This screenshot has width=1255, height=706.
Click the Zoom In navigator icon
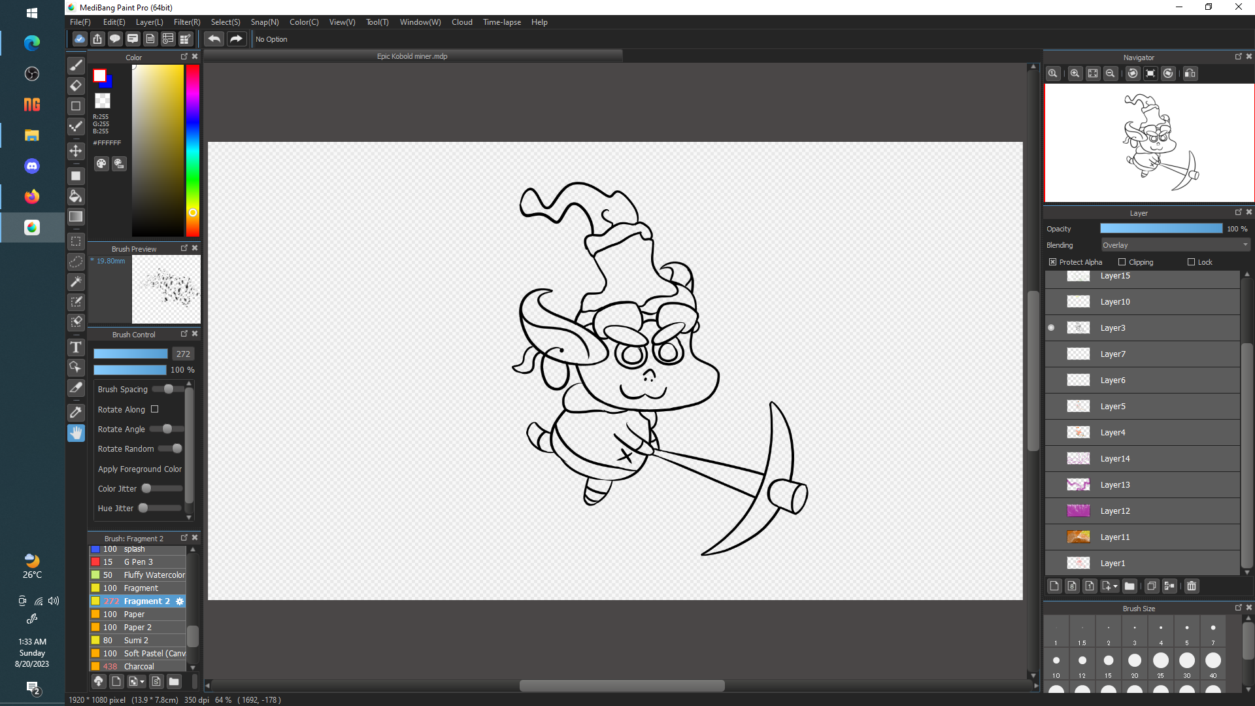pos(1075,73)
